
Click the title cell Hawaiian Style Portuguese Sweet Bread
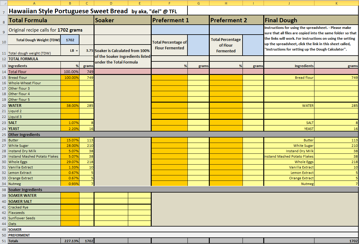point(97,11)
